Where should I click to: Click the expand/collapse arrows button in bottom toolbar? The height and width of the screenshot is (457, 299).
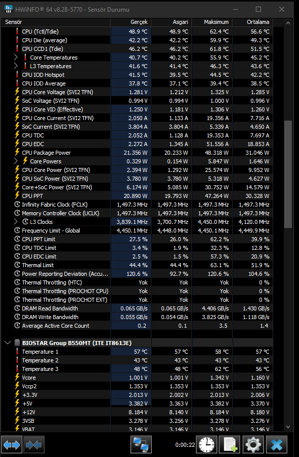tap(12, 445)
